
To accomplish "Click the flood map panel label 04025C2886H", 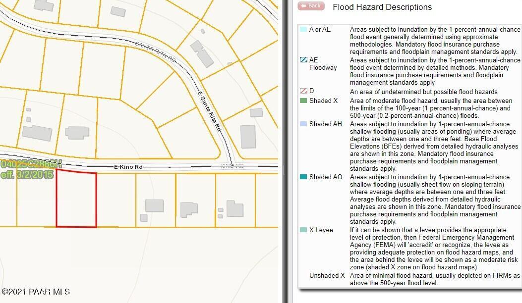I will (31, 164).
